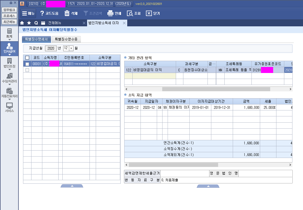Click the 2019-01-01 start date cell
Image resolution: width=303 pixels, height=210 pixels.
pos(200,107)
